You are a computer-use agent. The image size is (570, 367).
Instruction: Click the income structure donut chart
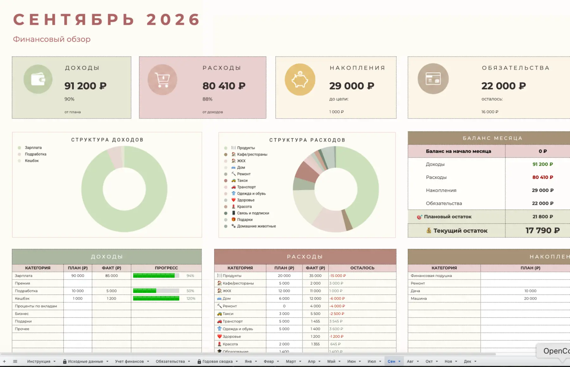[124, 189]
